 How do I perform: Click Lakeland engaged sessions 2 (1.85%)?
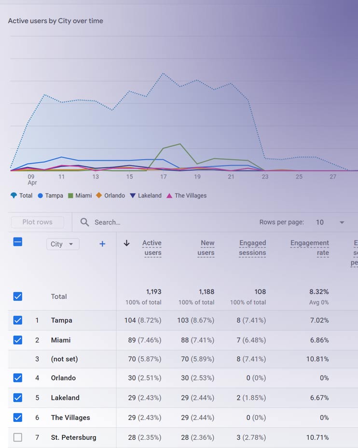251,397
